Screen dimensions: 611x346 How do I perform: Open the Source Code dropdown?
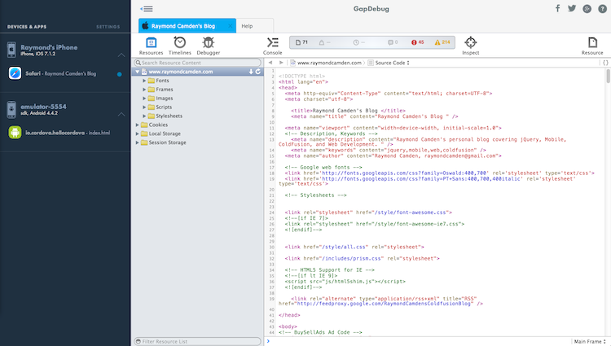point(389,63)
